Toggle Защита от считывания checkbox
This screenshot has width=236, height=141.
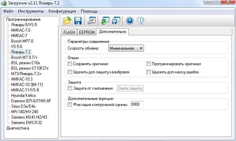pyautogui.click(x=70, y=88)
